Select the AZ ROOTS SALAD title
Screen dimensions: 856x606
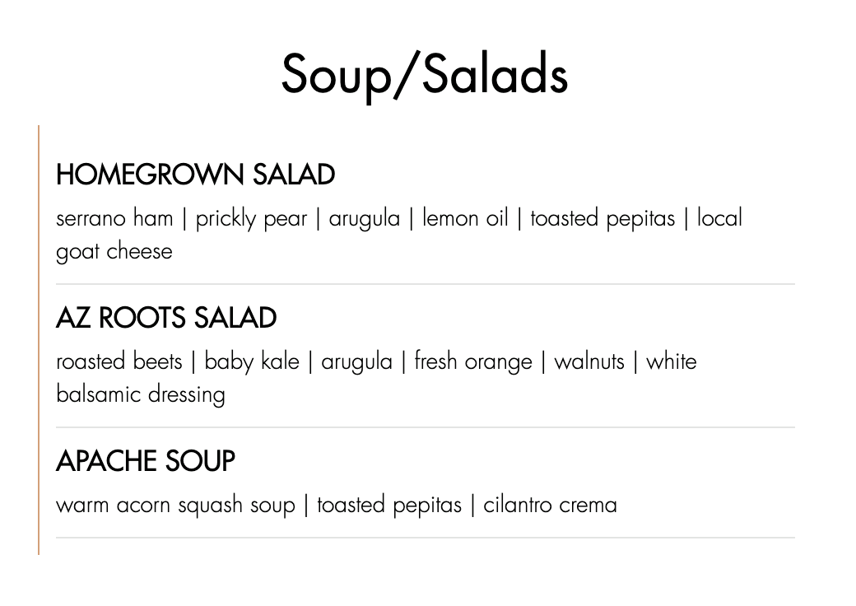pos(166,318)
